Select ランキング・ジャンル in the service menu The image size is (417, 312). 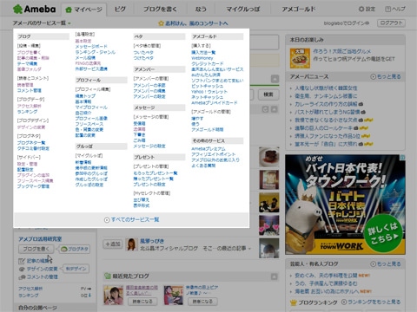click(x=96, y=52)
